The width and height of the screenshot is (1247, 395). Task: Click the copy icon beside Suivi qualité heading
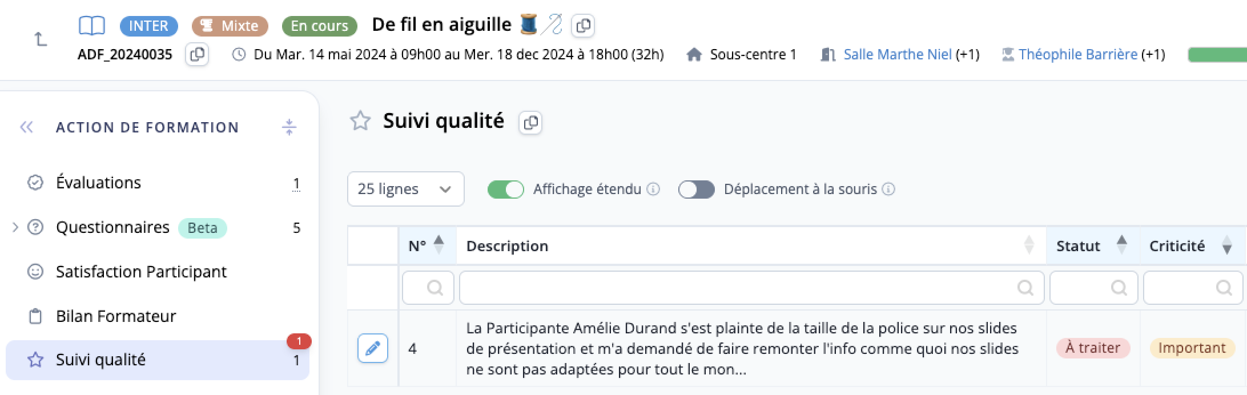[530, 122]
